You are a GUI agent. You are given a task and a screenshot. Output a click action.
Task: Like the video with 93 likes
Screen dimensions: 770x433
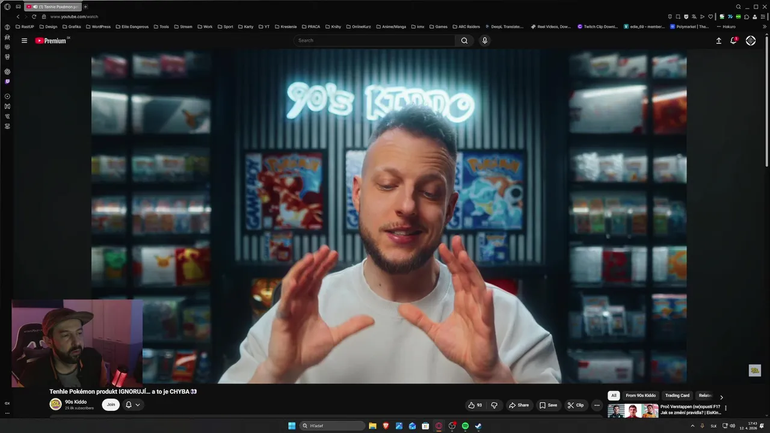tap(475, 405)
